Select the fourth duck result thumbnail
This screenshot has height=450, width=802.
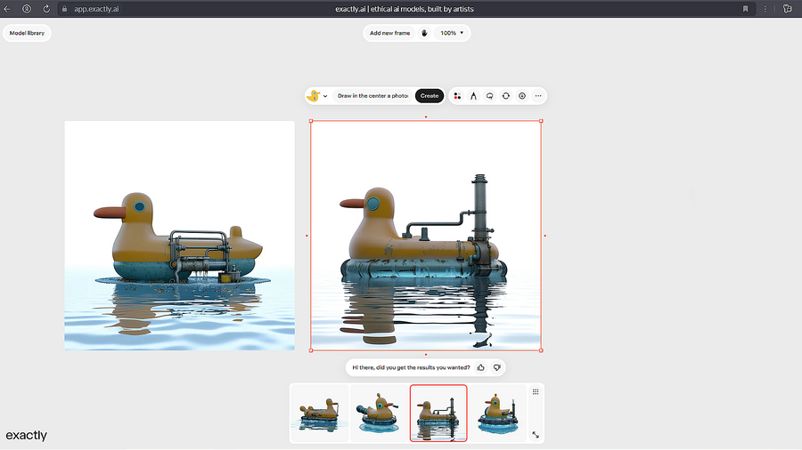point(498,413)
